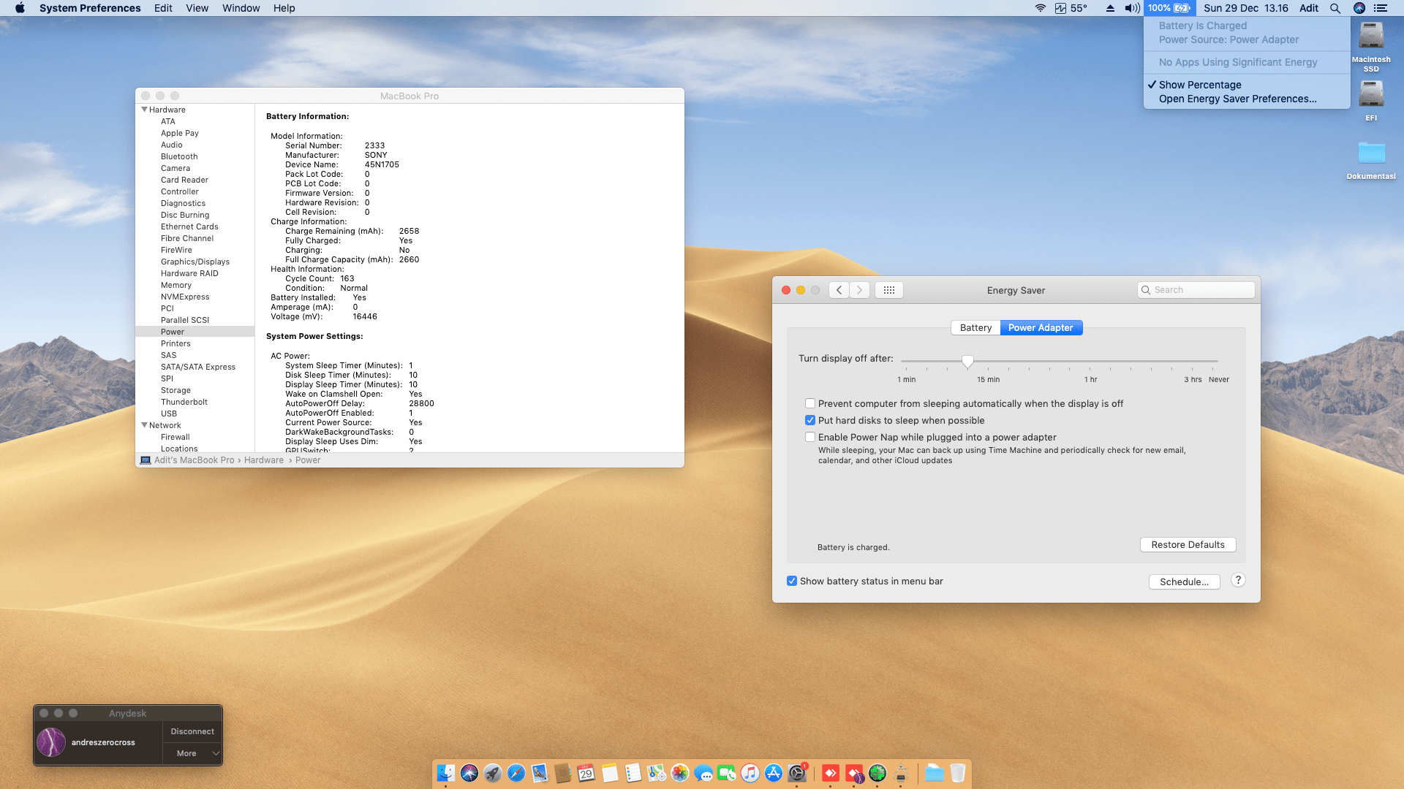Open Safari from the Dock
Screen dimensions: 1404x789
[x=516, y=773]
